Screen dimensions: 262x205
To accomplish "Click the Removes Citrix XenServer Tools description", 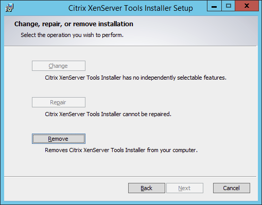I will pyautogui.click(x=121, y=150).
